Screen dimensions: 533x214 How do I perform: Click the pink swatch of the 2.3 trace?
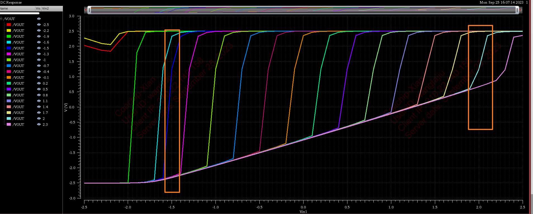[9, 124]
